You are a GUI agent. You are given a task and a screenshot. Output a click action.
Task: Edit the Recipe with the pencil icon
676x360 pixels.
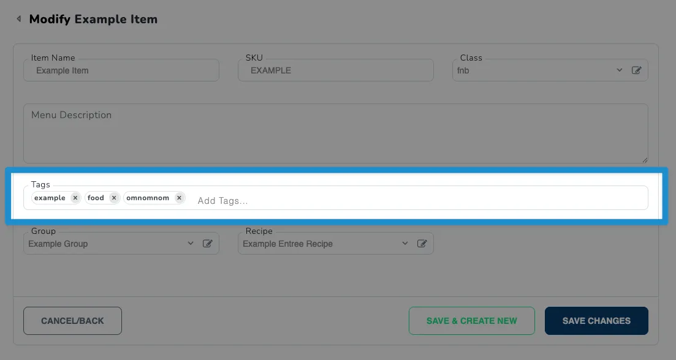(422, 243)
